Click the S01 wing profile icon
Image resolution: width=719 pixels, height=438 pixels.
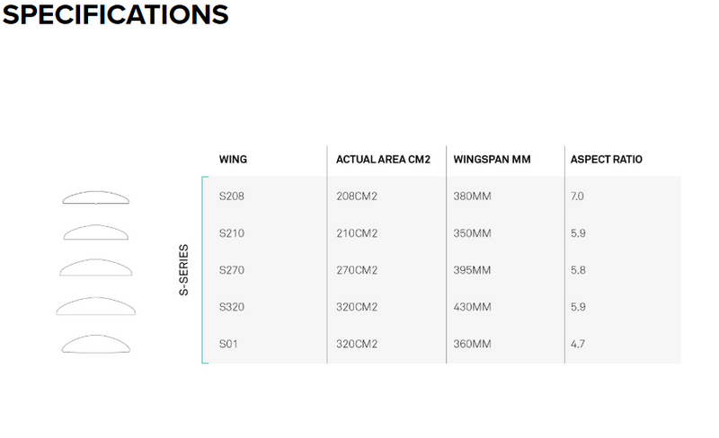tap(95, 344)
